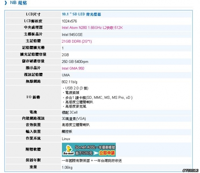Click the 音效裝置 row label
Viewport: 200px width, 173px height.
point(33,125)
